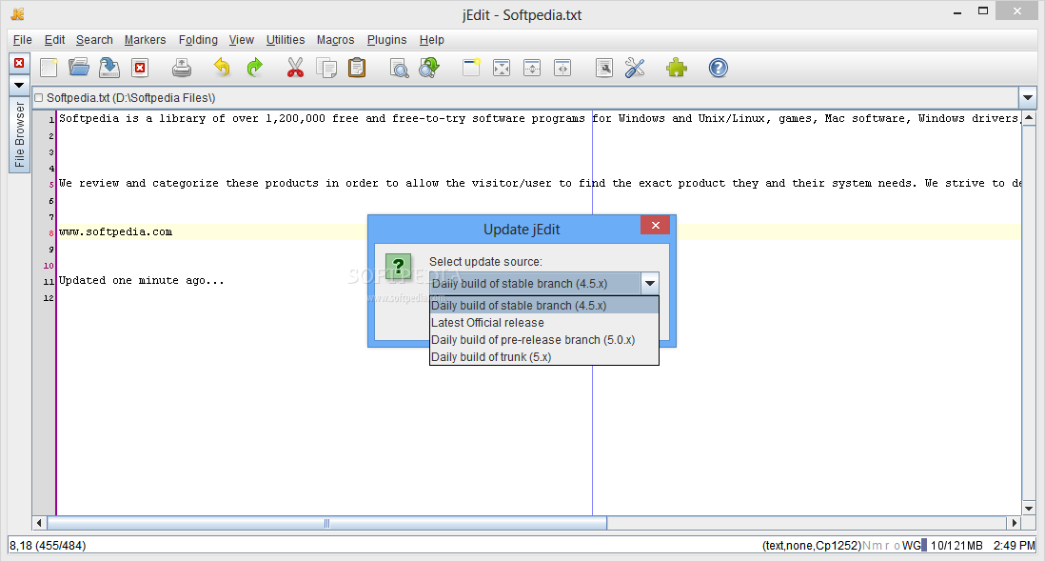1045x562 pixels.
Task: Open Buffer Options icon
Action: (x=603, y=68)
